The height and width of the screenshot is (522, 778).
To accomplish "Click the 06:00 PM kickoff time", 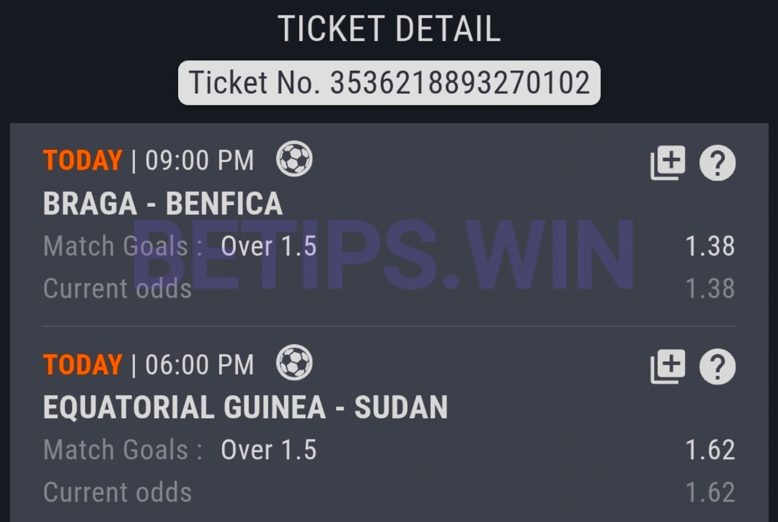I will 199,364.
